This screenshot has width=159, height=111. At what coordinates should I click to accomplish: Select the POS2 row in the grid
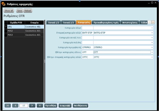(x=24, y=31)
